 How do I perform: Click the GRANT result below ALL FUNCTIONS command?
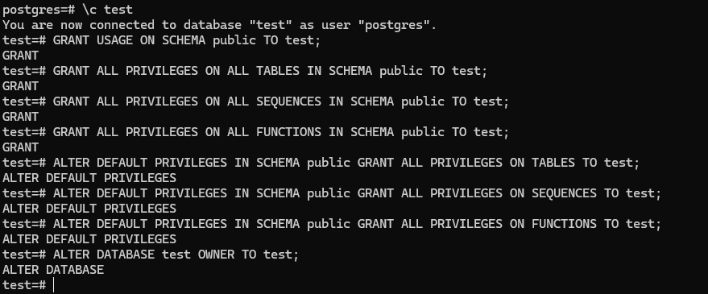coord(21,147)
